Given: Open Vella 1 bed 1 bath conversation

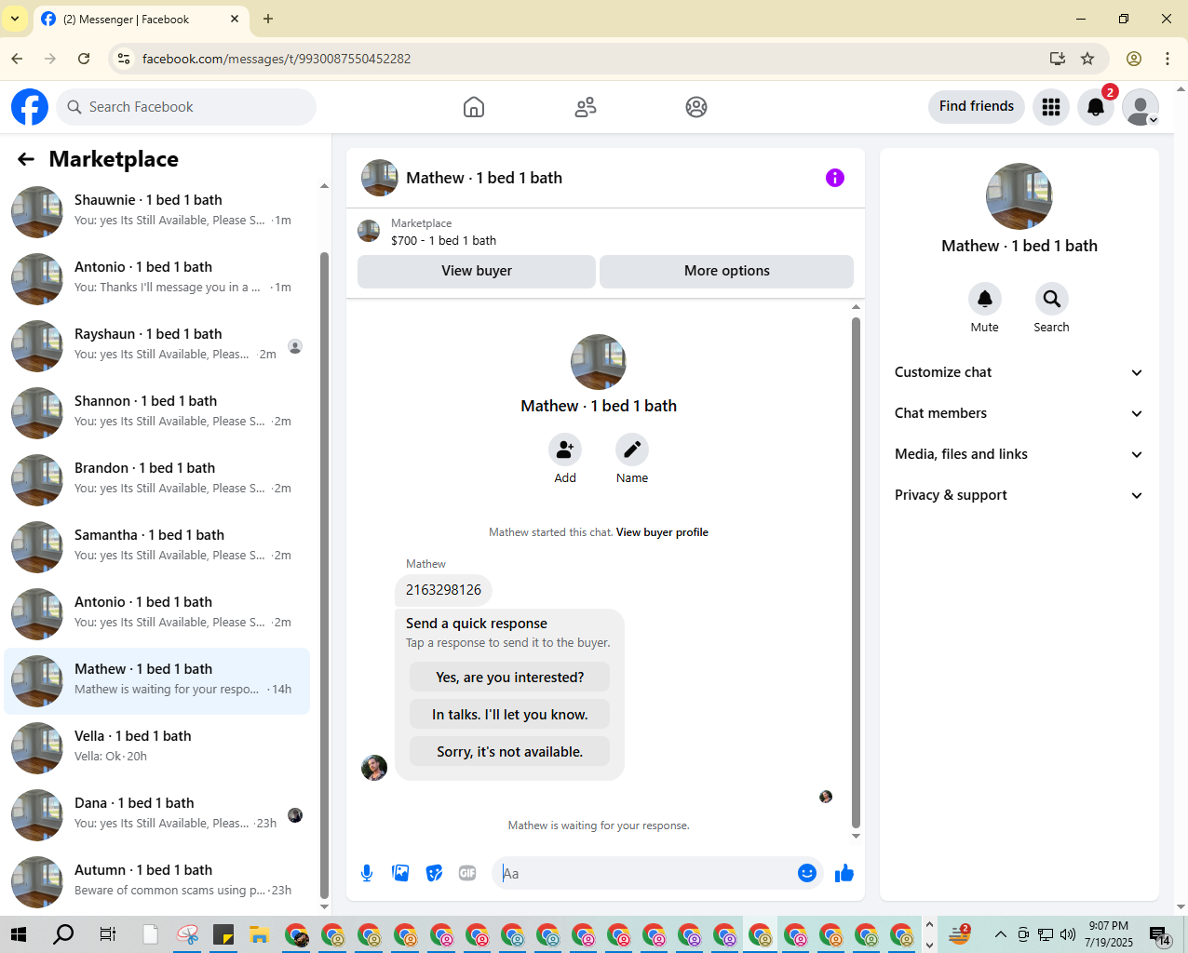Looking at the screenshot, I should pyautogui.click(x=157, y=748).
